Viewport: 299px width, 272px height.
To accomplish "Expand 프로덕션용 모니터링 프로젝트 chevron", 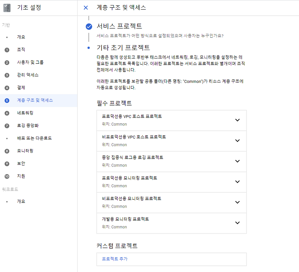I will pyautogui.click(x=237, y=182).
